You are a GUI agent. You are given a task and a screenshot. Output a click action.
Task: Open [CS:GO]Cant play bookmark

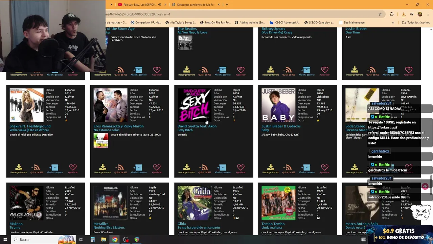[x=319, y=23]
